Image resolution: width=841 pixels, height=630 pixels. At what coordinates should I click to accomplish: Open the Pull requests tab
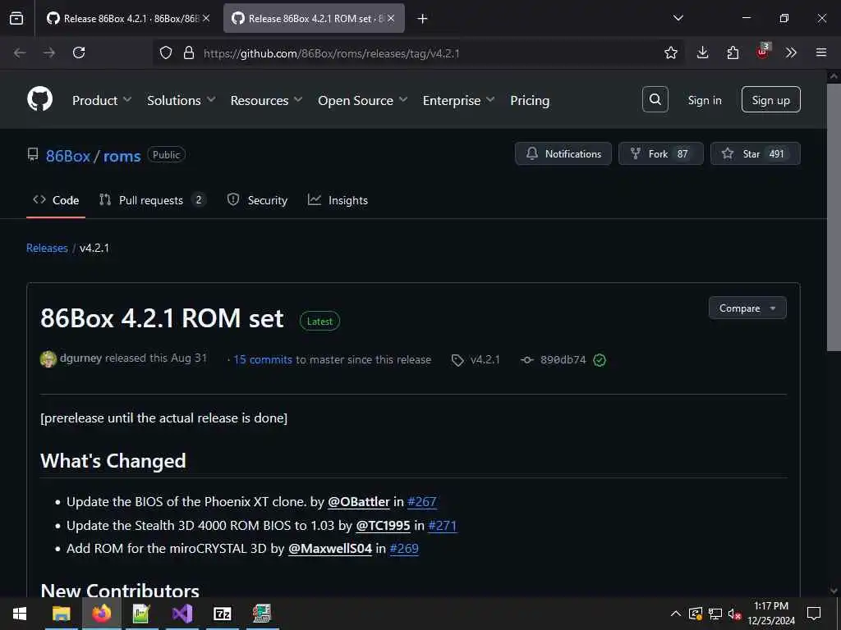coord(152,200)
